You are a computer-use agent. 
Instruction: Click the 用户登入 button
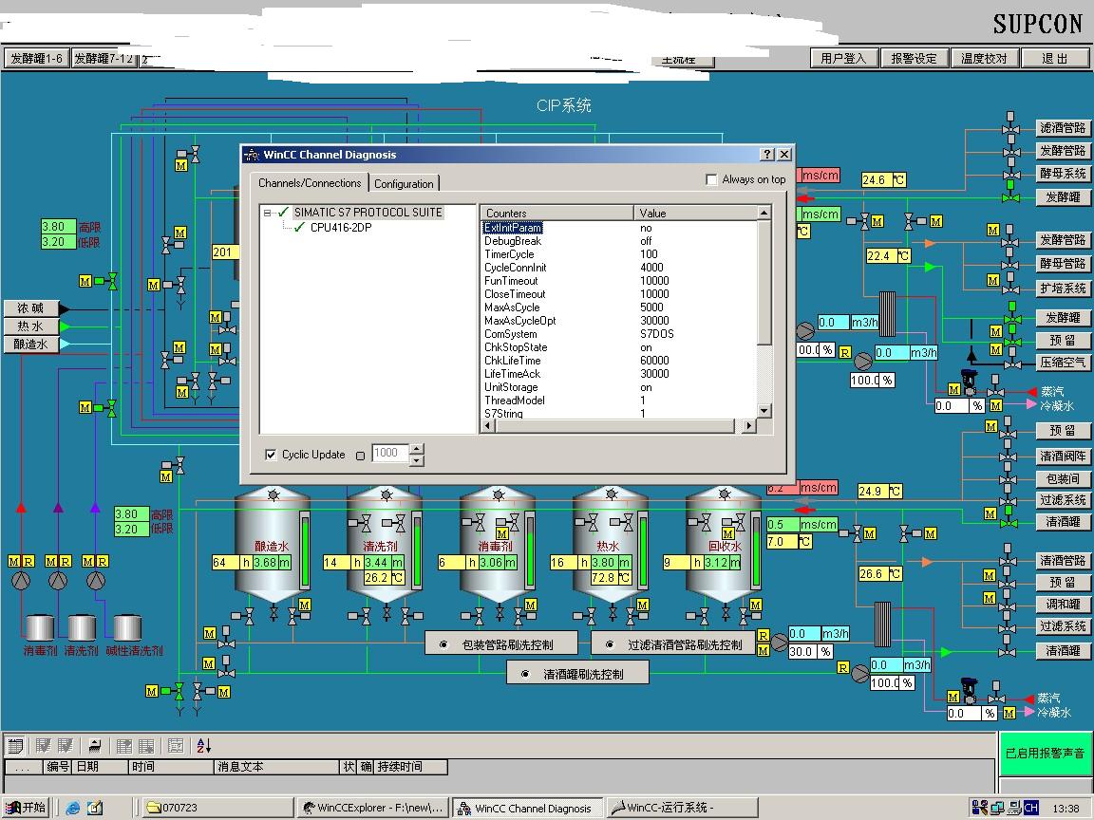(x=843, y=59)
